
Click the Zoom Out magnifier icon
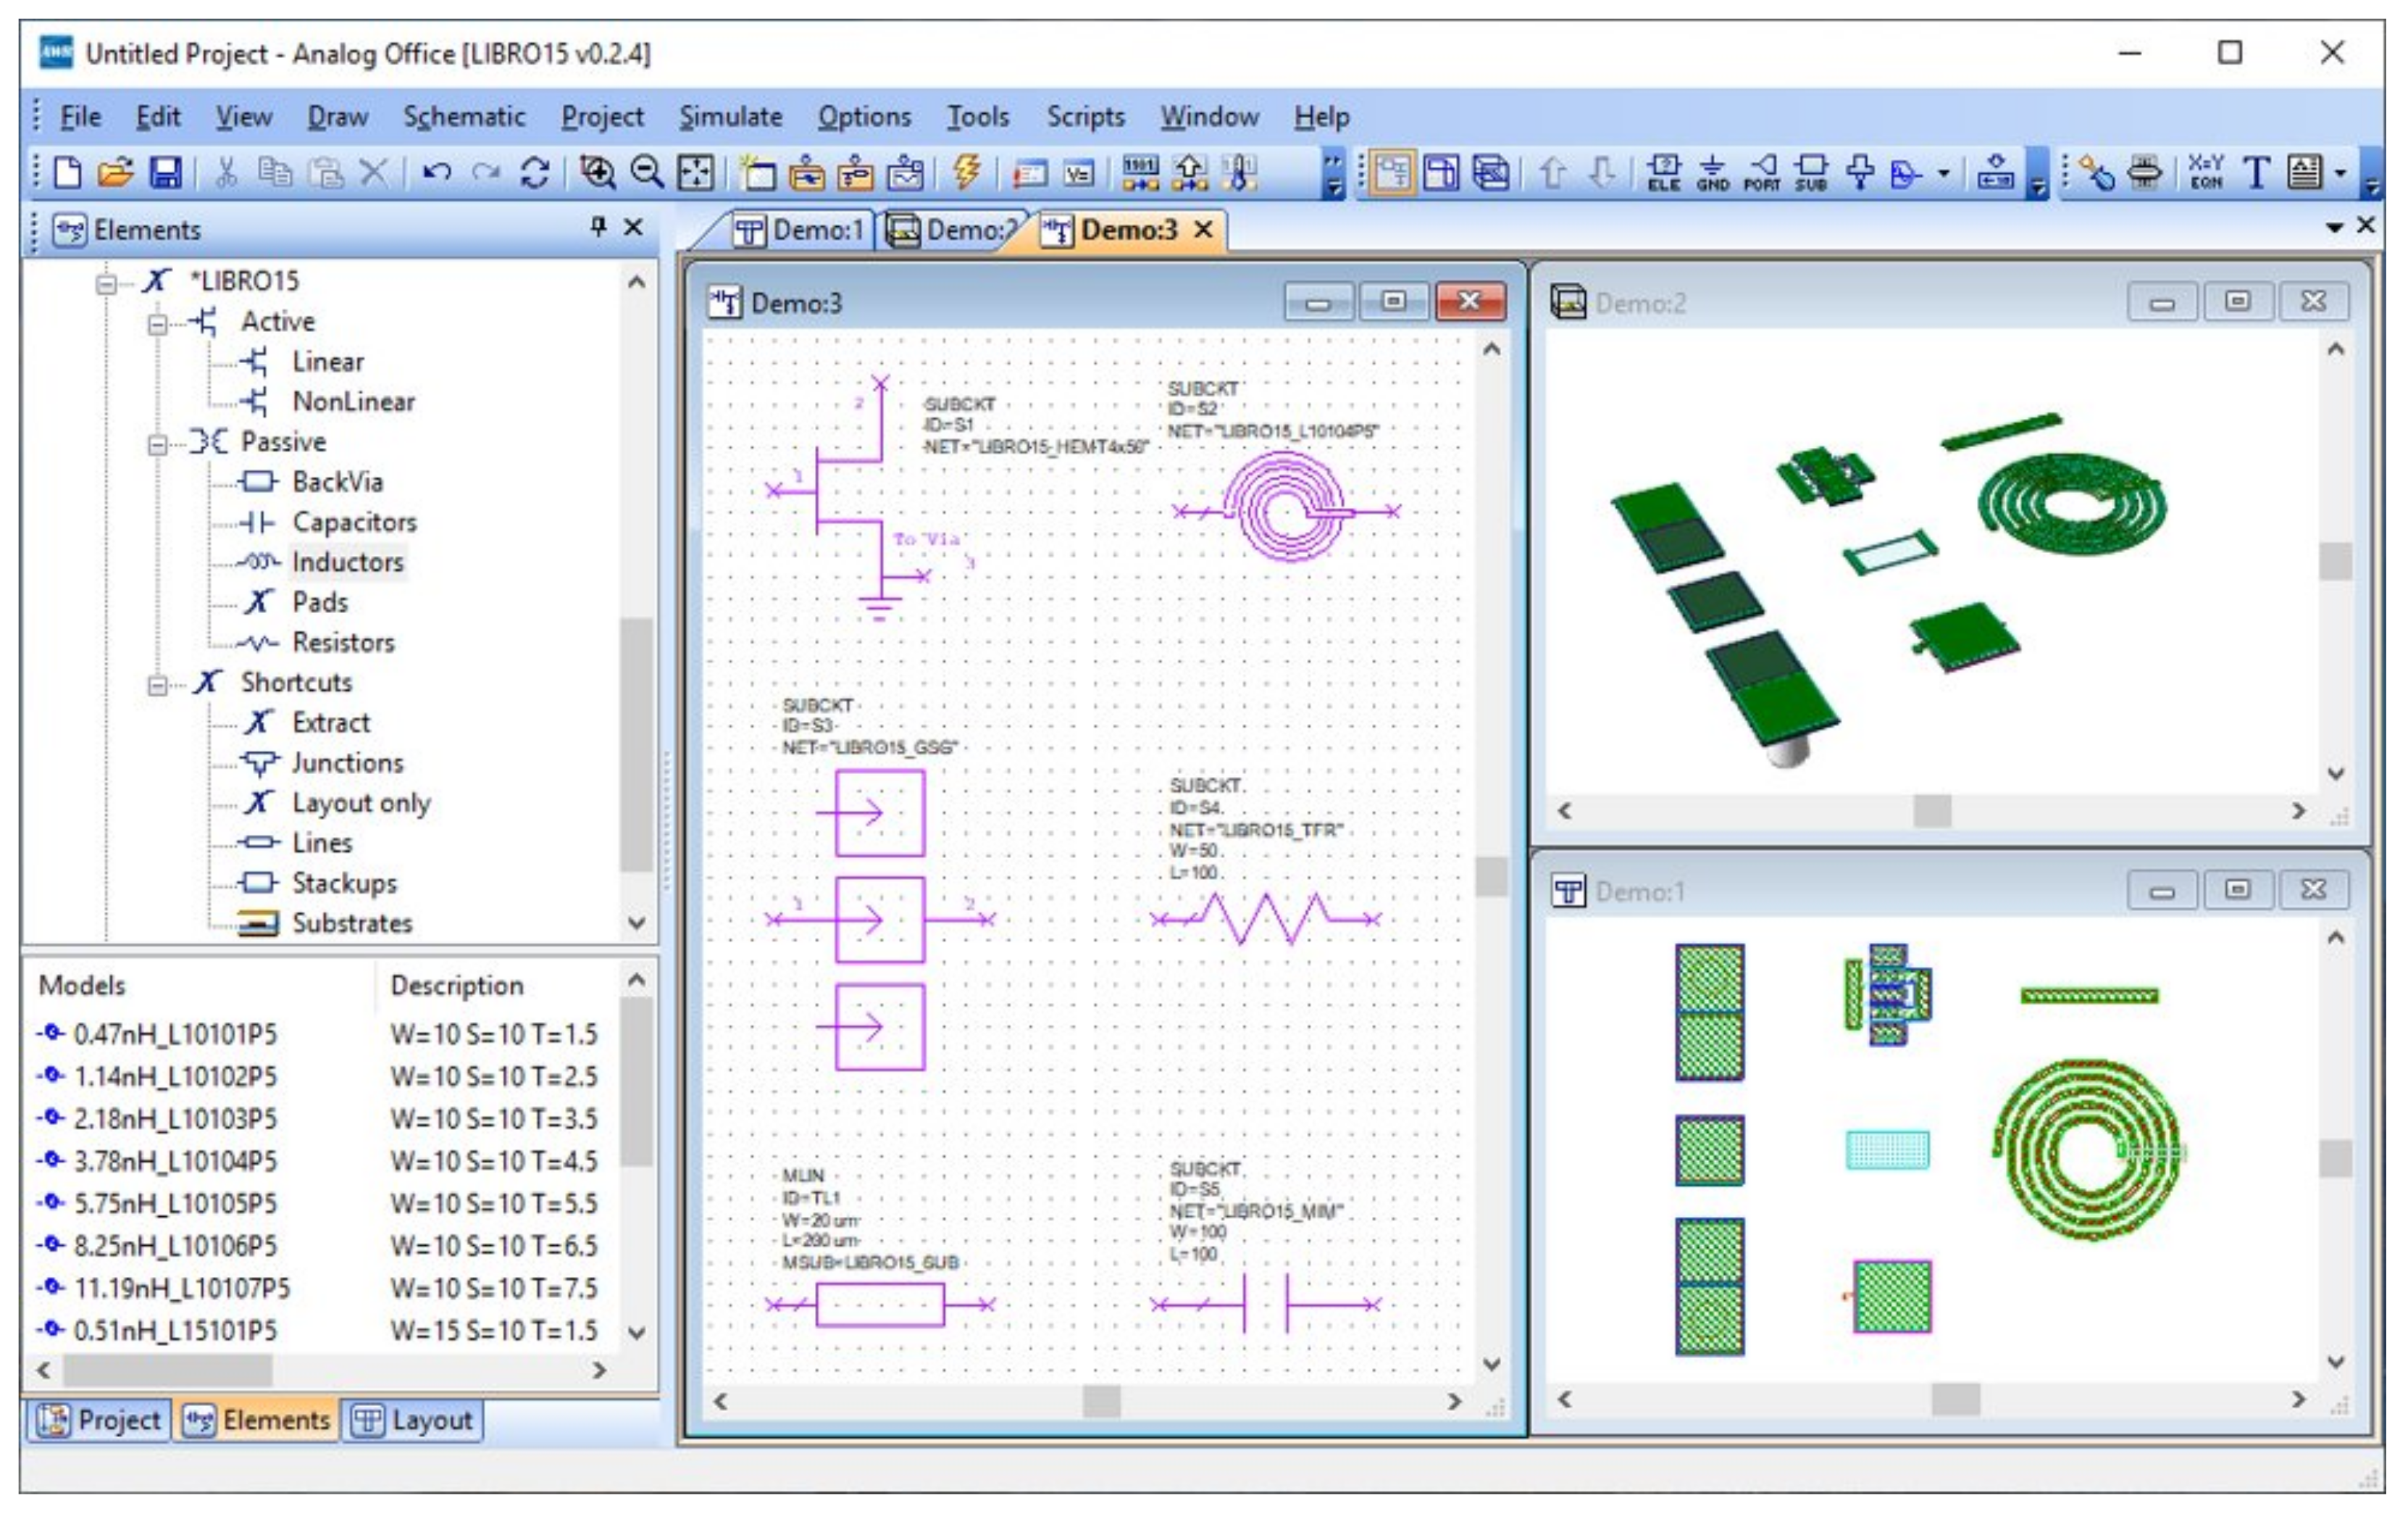tap(647, 173)
